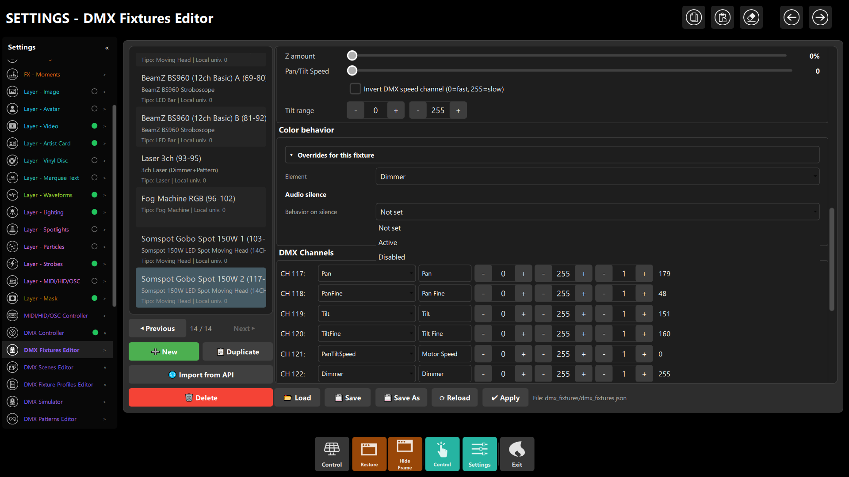Screen dimensions: 849x477
Task: Expand DMX Scenes Editor submenu arrow
Action: 105,367
